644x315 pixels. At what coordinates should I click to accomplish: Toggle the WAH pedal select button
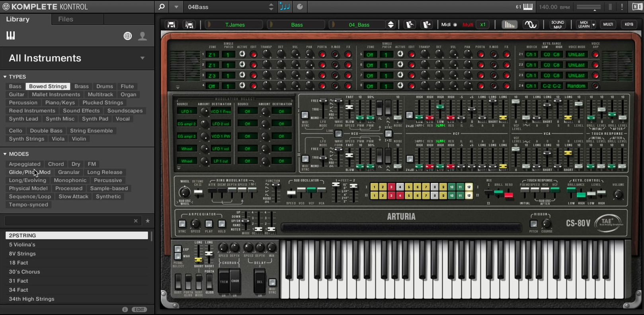point(178,256)
